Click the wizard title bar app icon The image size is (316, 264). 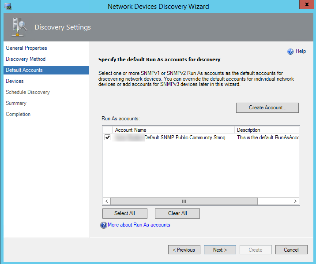[8, 6]
